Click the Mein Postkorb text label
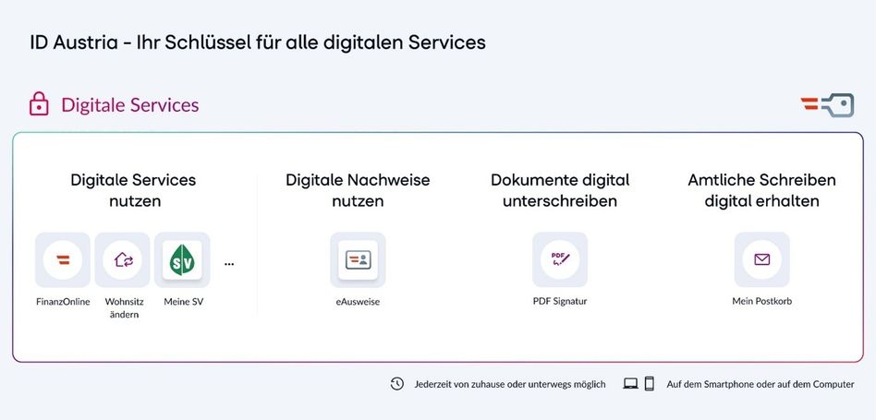 pyautogui.click(x=761, y=301)
